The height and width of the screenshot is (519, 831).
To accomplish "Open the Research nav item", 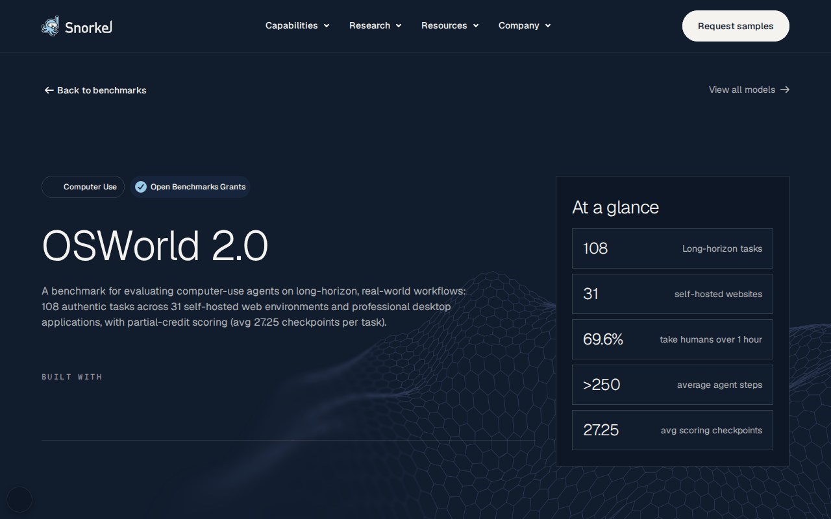I will click(369, 26).
